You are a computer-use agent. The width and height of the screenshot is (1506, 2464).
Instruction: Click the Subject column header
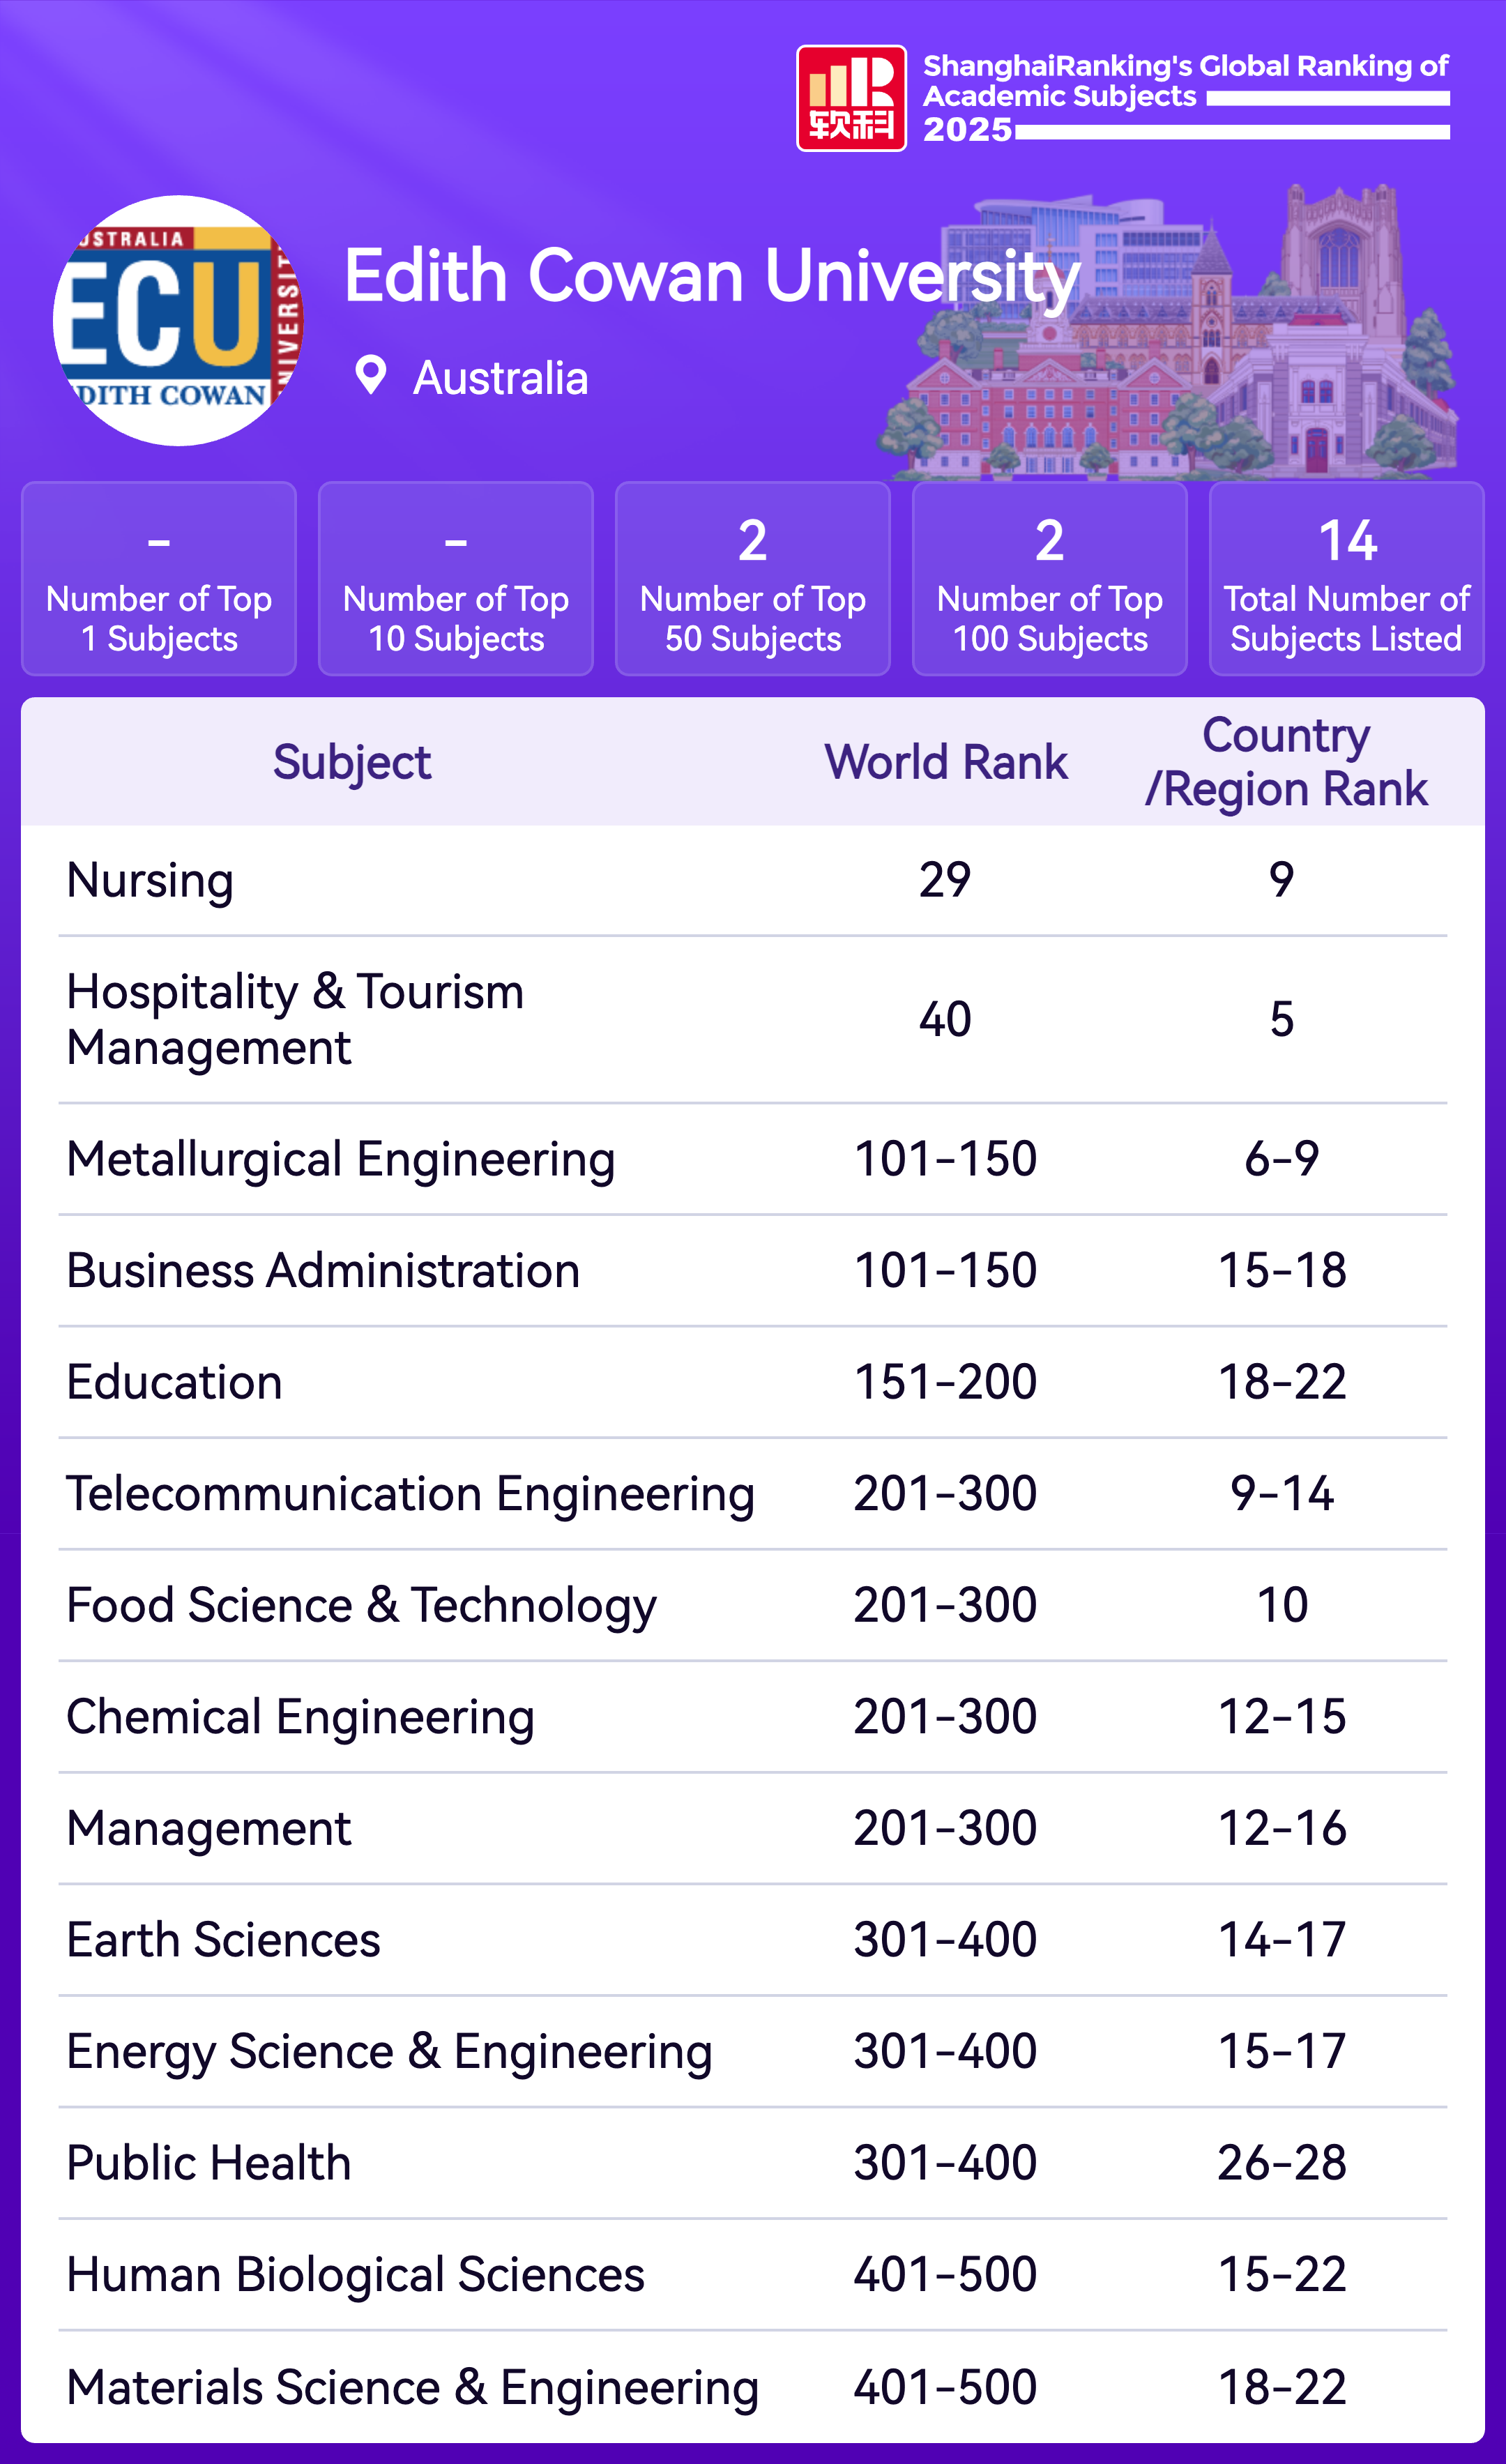352,762
